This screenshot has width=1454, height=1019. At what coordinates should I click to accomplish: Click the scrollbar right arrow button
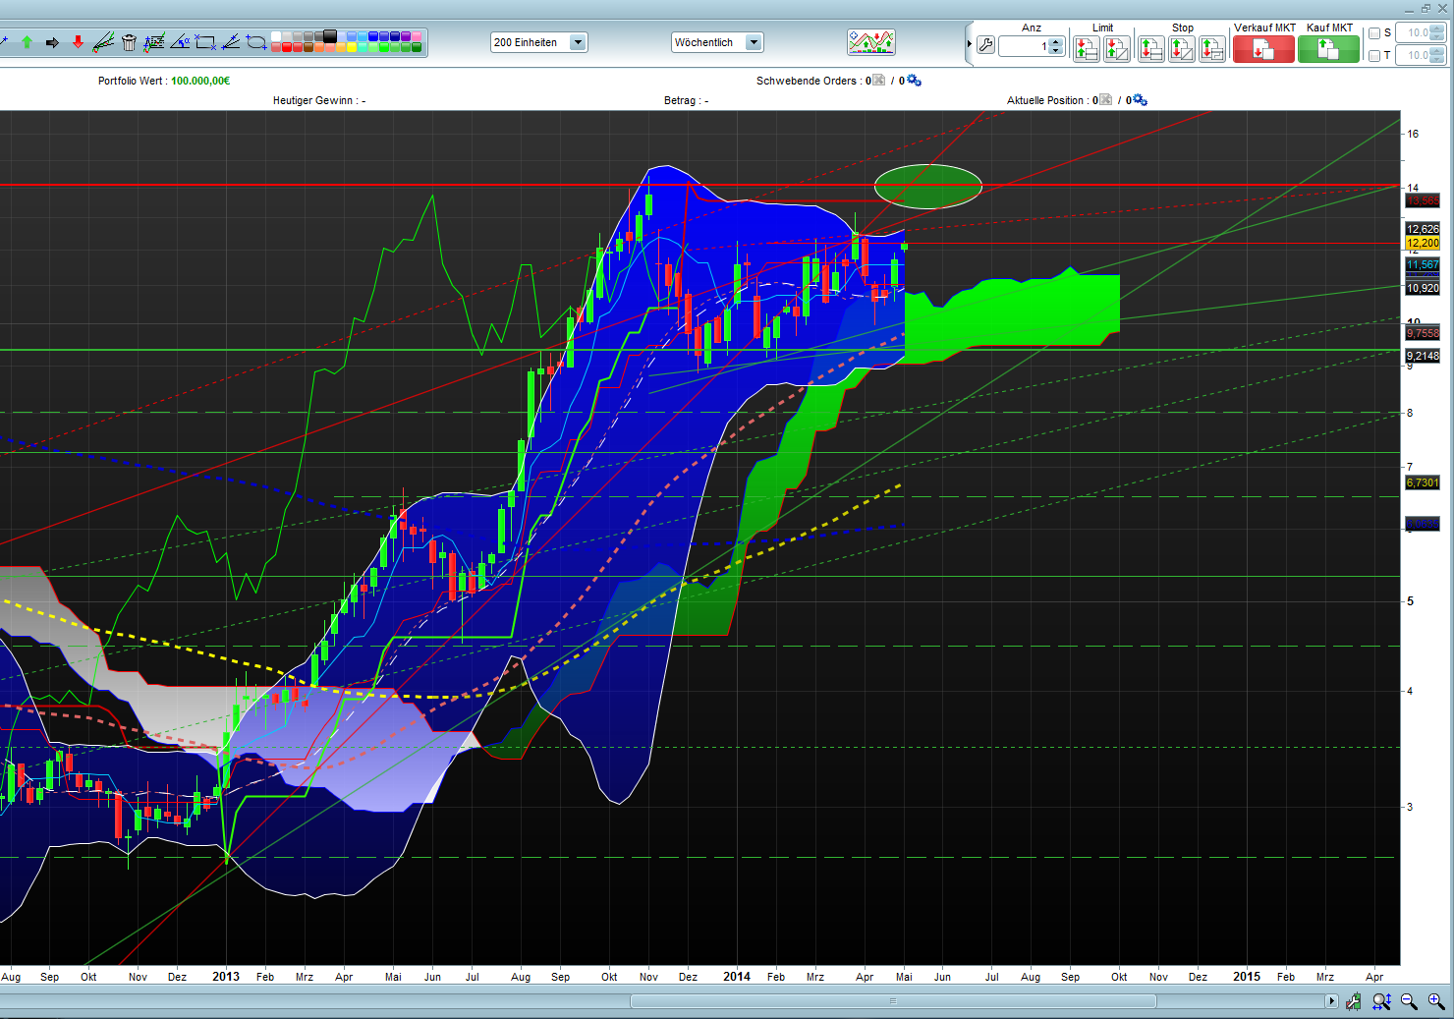[1331, 1001]
